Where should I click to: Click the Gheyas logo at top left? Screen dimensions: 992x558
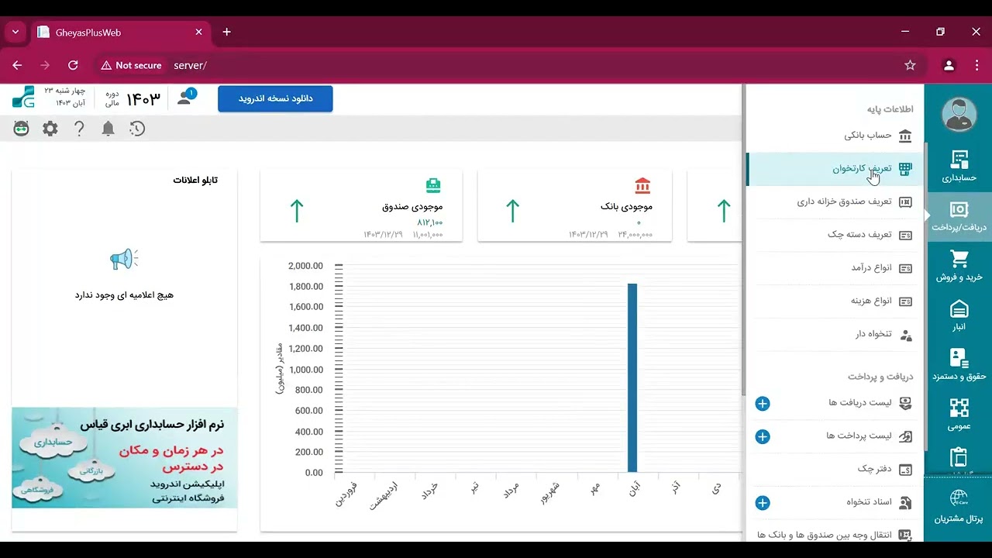(x=23, y=98)
